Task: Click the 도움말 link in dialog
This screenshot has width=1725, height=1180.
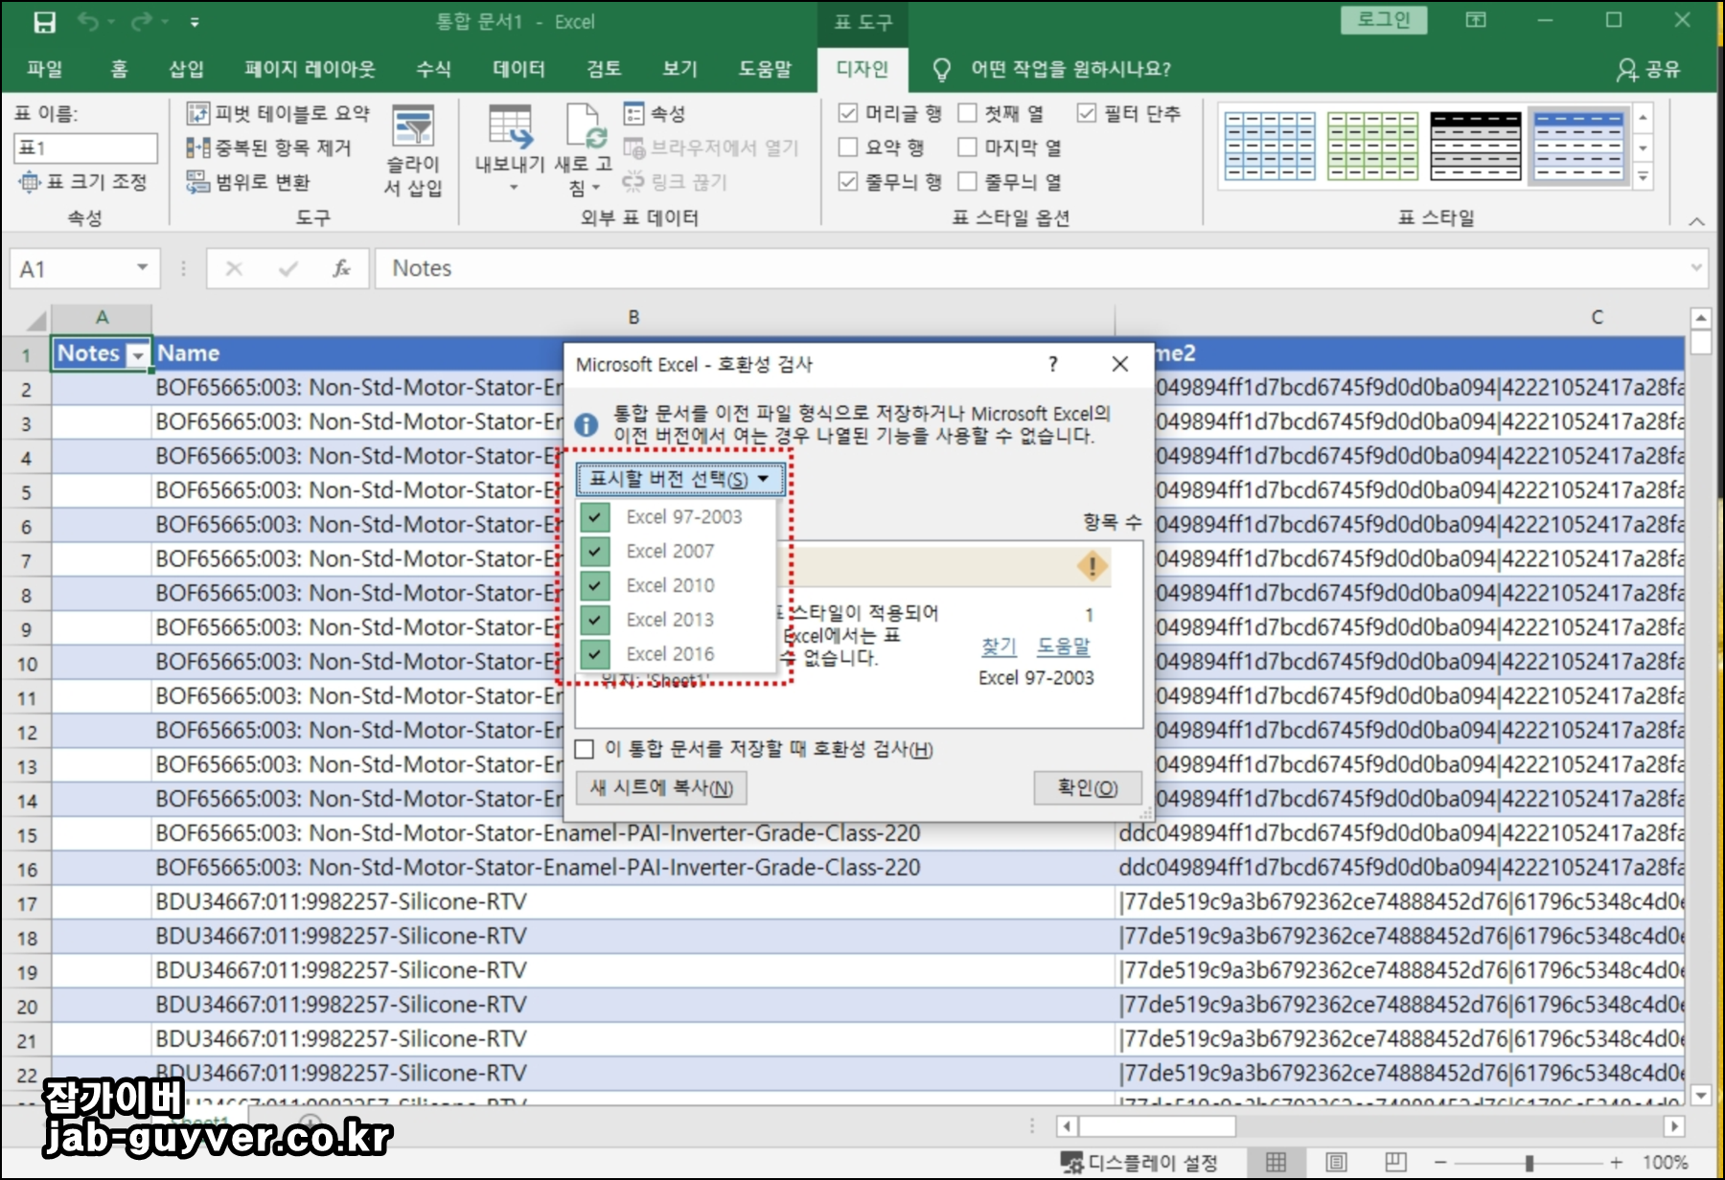Action: [x=1064, y=647]
